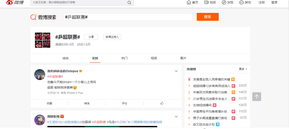This screenshot has width=289, height=129.
Task: Open the 视频 video icon in navigation
Action: [206, 2]
